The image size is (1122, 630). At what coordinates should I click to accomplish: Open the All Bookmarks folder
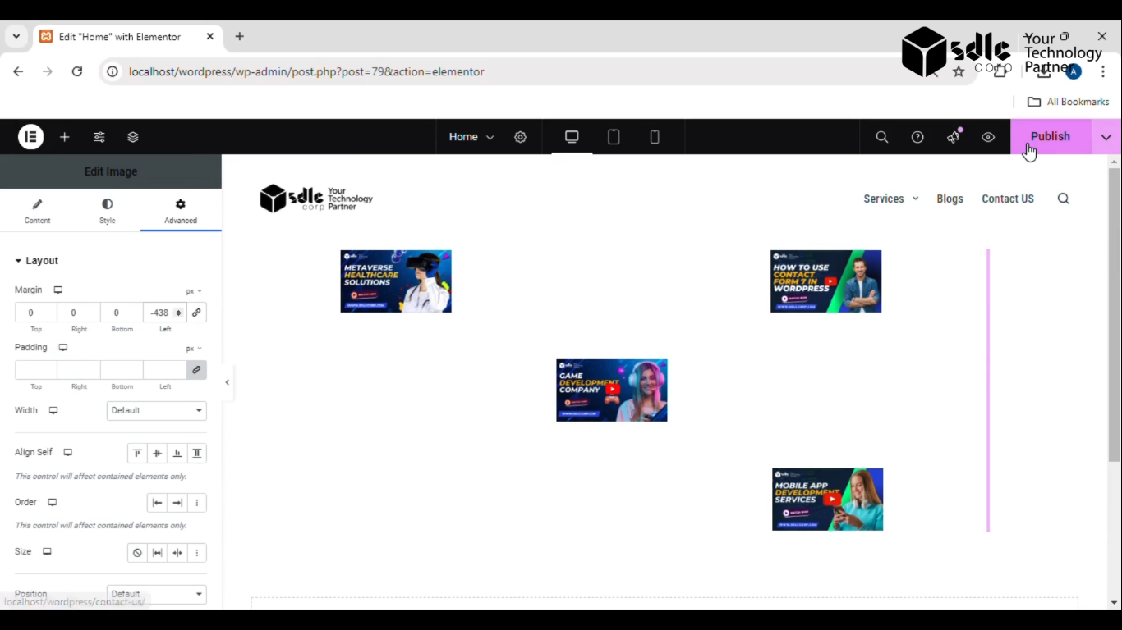(x=1069, y=102)
